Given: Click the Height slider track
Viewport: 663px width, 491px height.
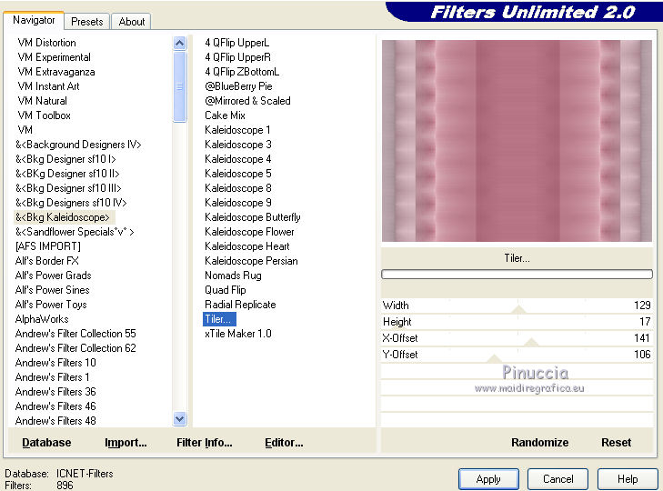Looking at the screenshot, I should coord(517,322).
